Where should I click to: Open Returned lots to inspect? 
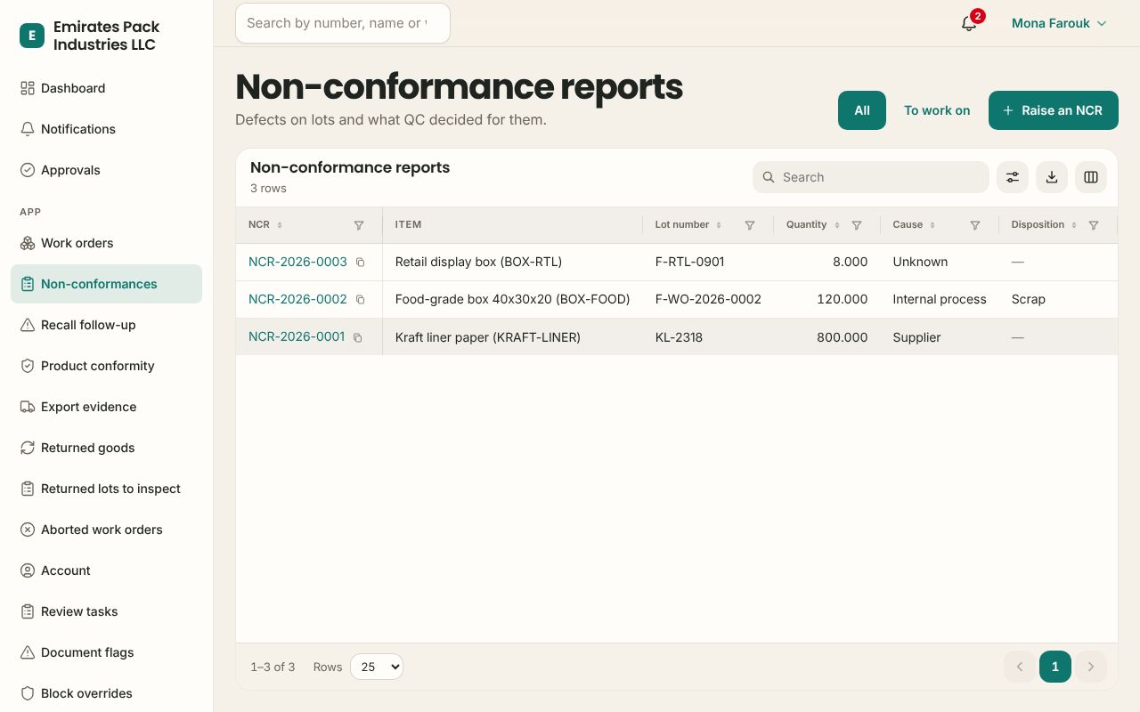[106, 489]
